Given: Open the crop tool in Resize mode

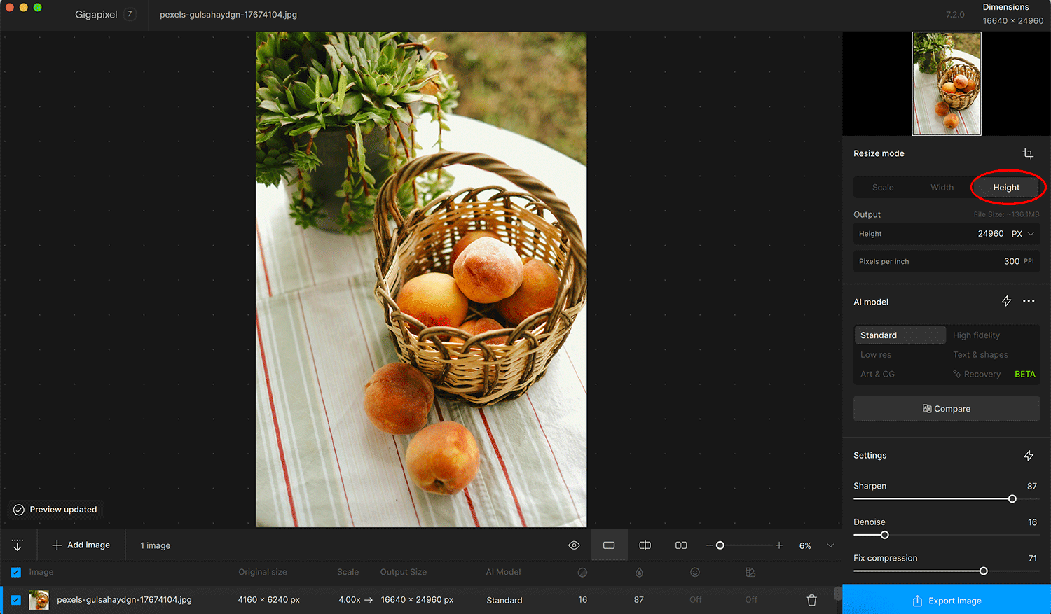Looking at the screenshot, I should coord(1028,153).
